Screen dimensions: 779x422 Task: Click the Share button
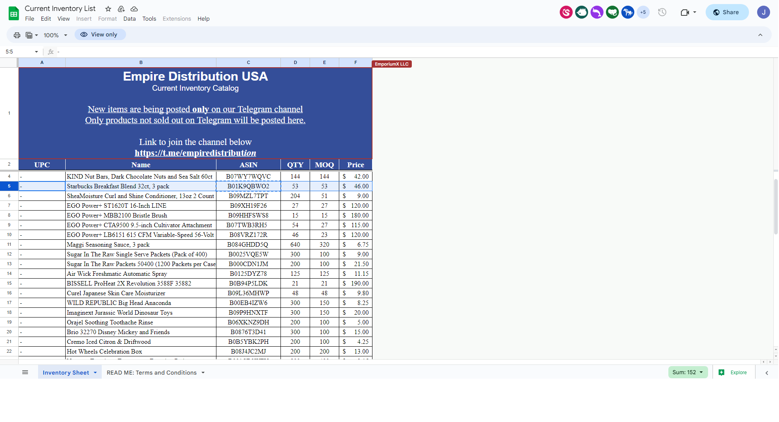click(727, 12)
